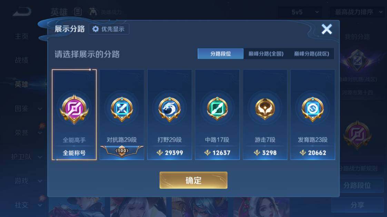This screenshot has width=387, height=217.
Task: Open the 最高战力排序 sort dropdown
Action: click(358, 12)
